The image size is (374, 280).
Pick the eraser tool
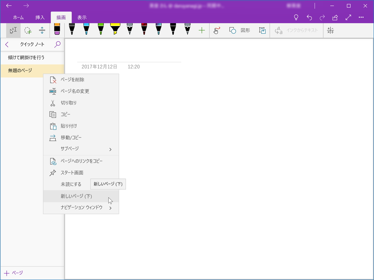pyautogui.click(x=57, y=30)
